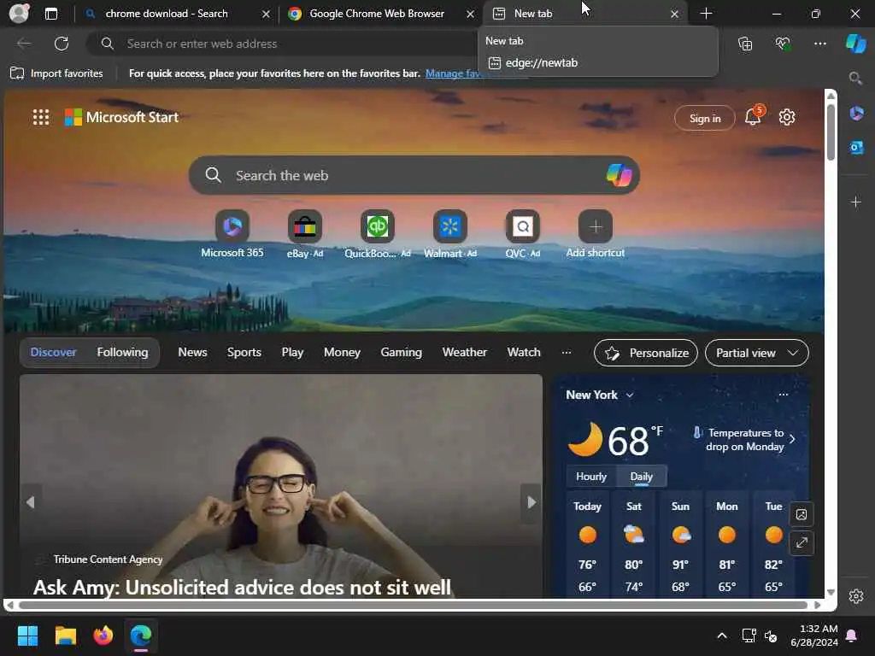875x656 pixels.
Task: Open Browser essentials heart icon
Action: [783, 44]
